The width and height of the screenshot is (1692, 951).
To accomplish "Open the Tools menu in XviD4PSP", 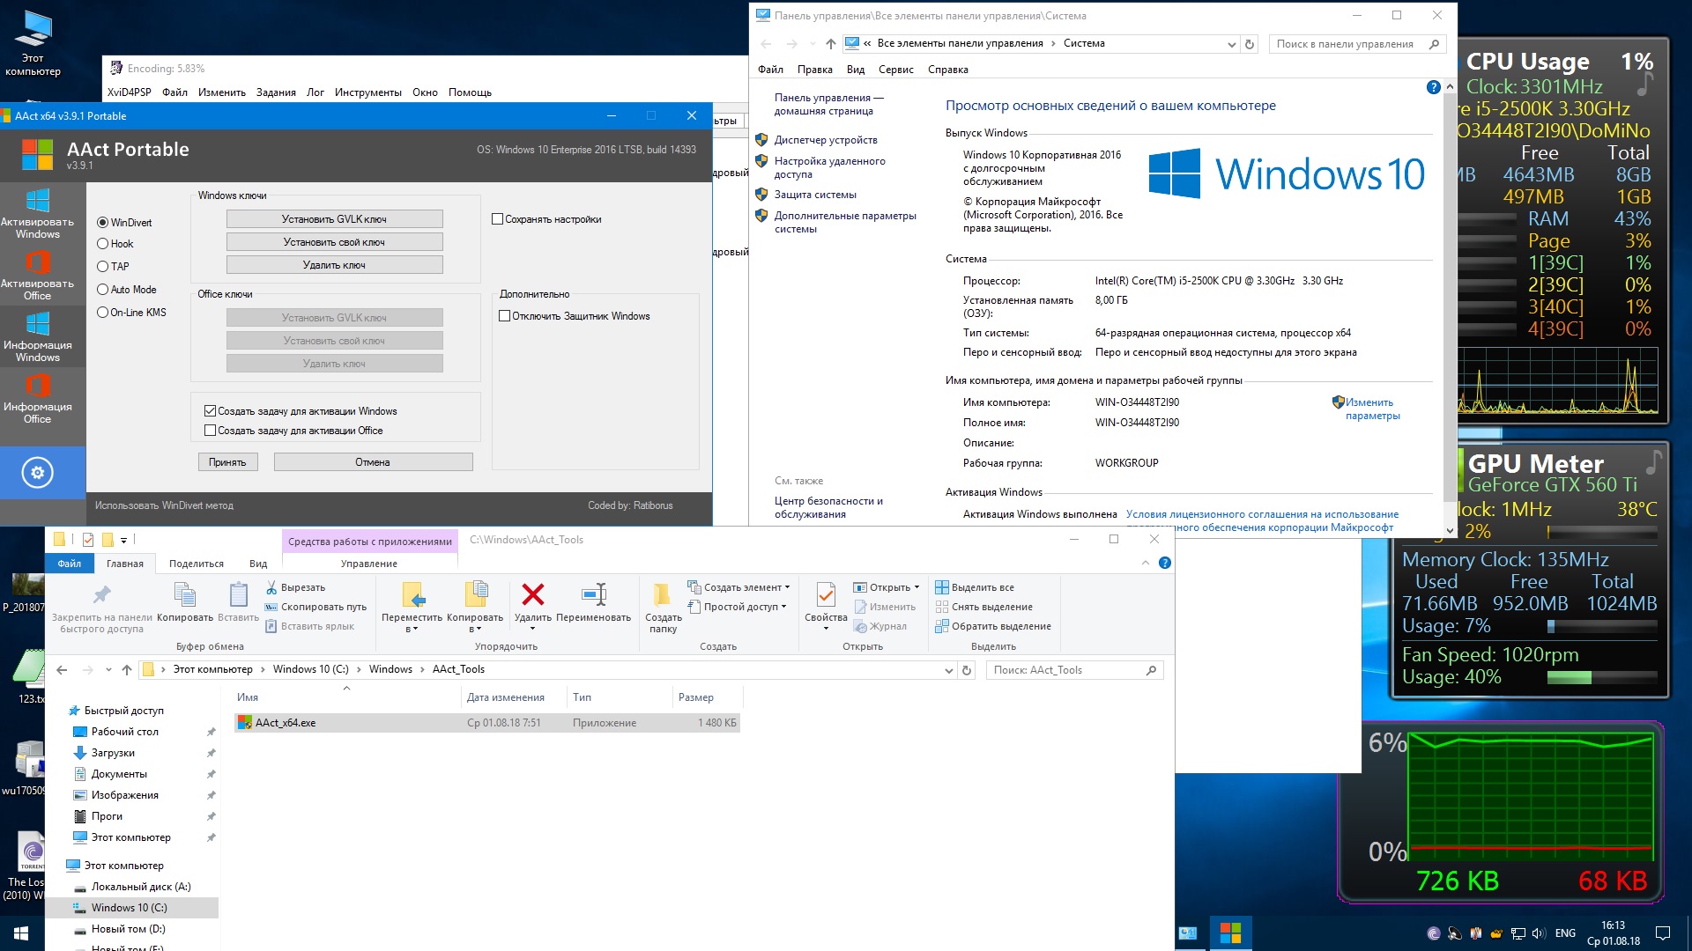I will [x=368, y=92].
